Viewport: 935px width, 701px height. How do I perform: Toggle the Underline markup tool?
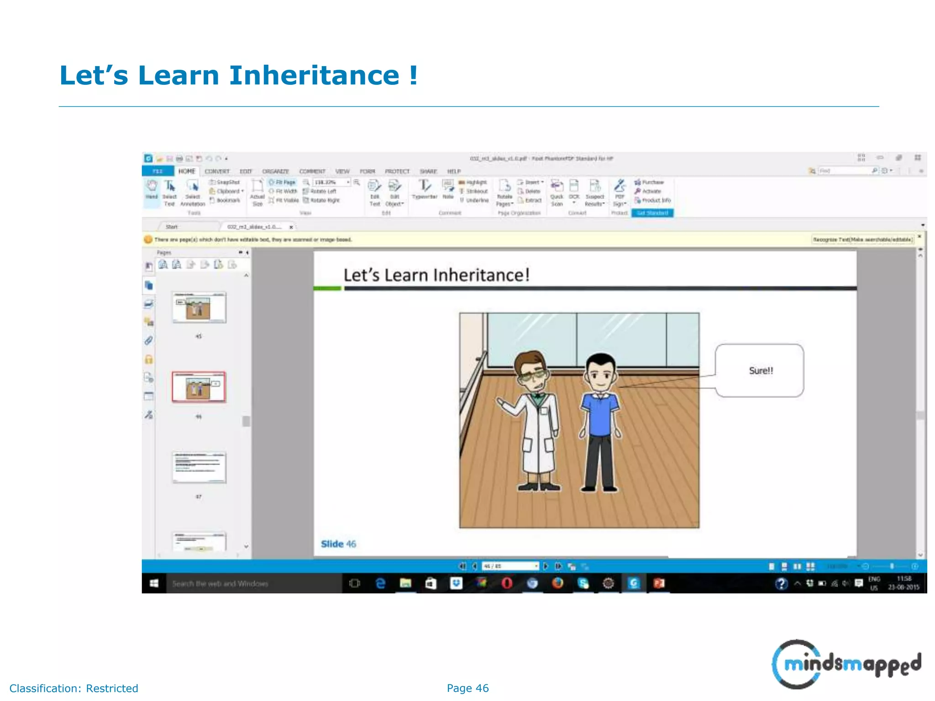[x=474, y=200]
